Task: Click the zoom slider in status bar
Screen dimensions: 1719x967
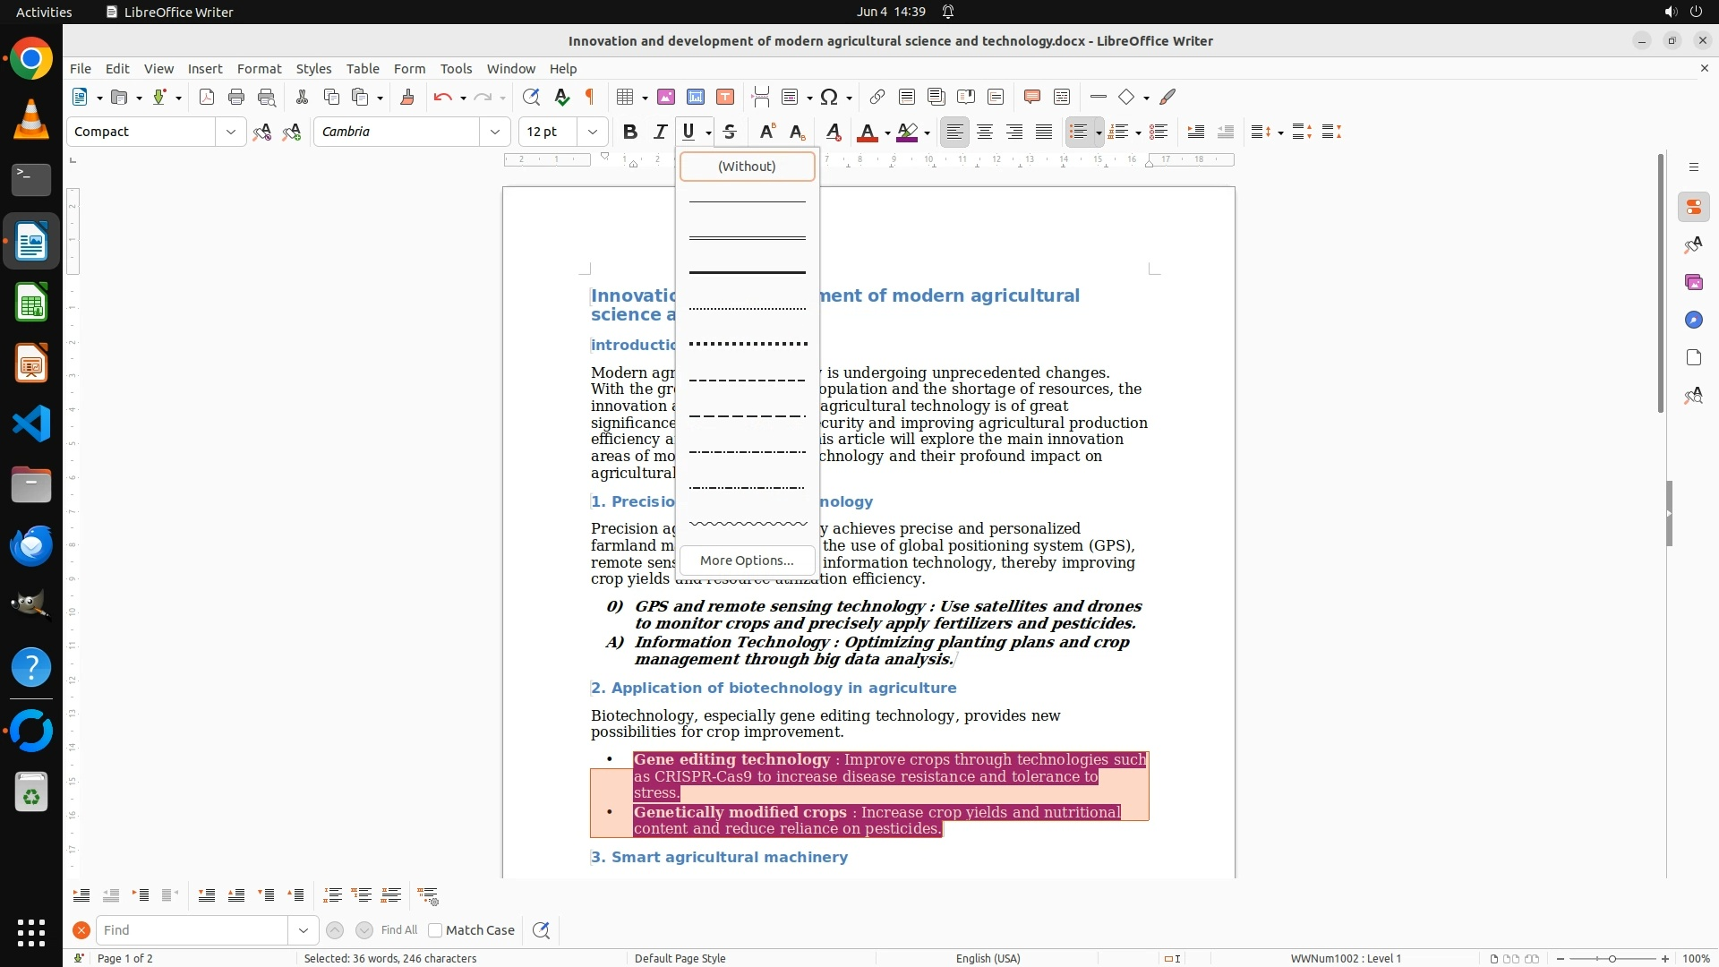Action: point(1612,958)
